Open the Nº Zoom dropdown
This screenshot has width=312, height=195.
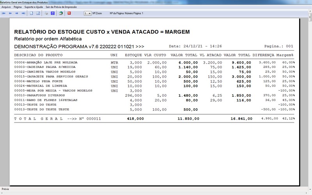[87, 13]
